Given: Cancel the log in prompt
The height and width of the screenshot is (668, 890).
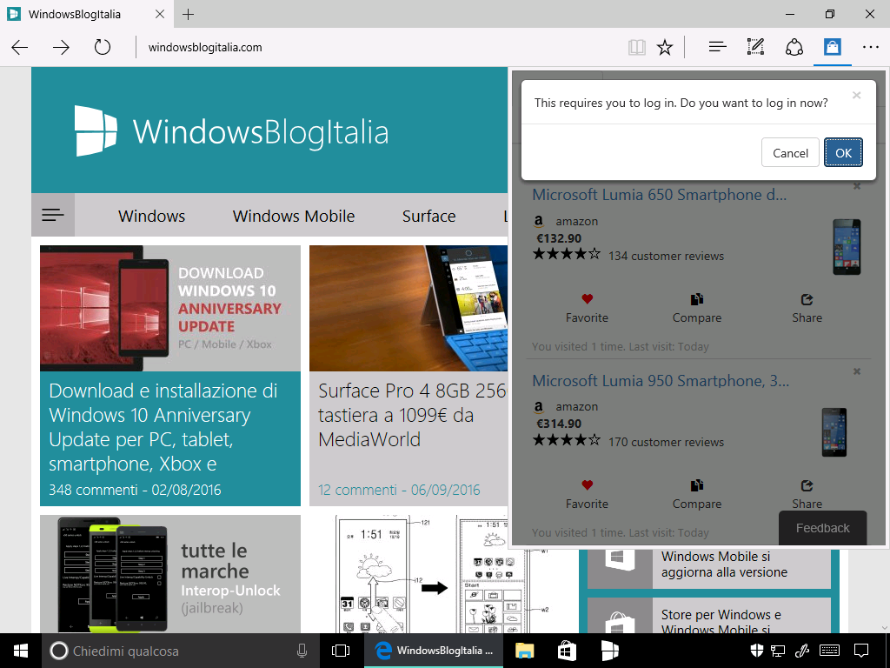Looking at the screenshot, I should click(x=790, y=153).
